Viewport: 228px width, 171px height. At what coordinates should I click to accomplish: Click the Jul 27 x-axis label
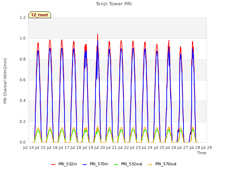click(x=183, y=147)
